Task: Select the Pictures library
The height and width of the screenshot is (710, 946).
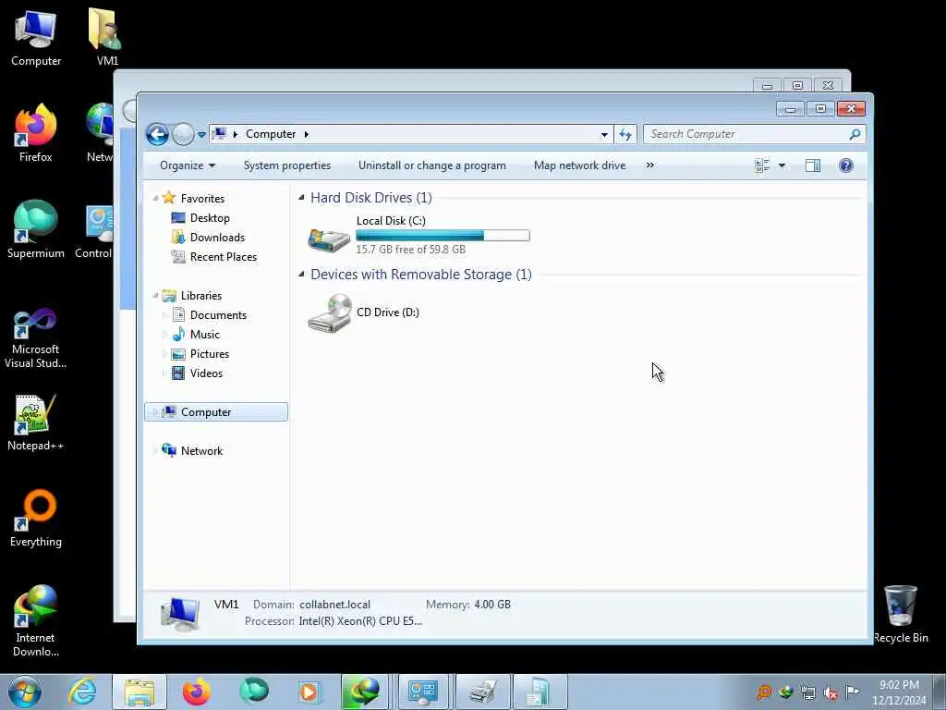Action: (209, 354)
